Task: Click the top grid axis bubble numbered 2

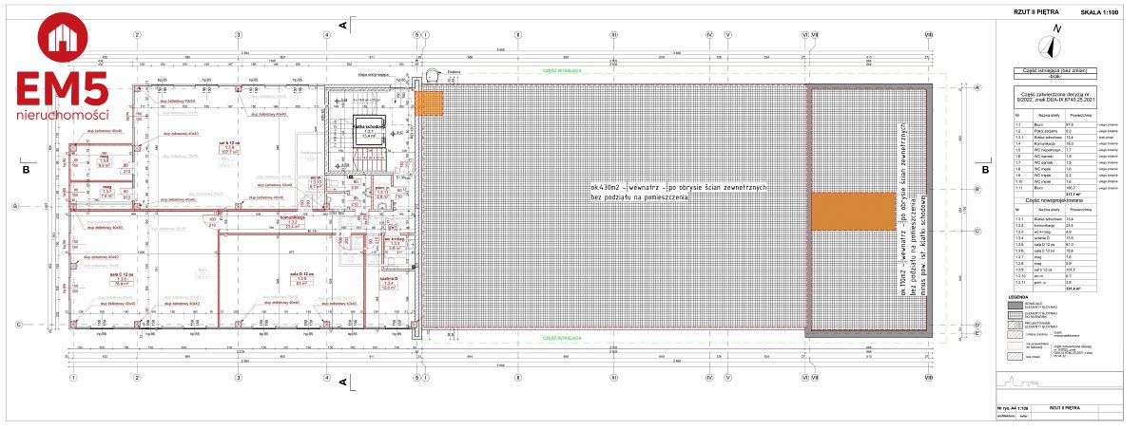Action: tap(137, 34)
